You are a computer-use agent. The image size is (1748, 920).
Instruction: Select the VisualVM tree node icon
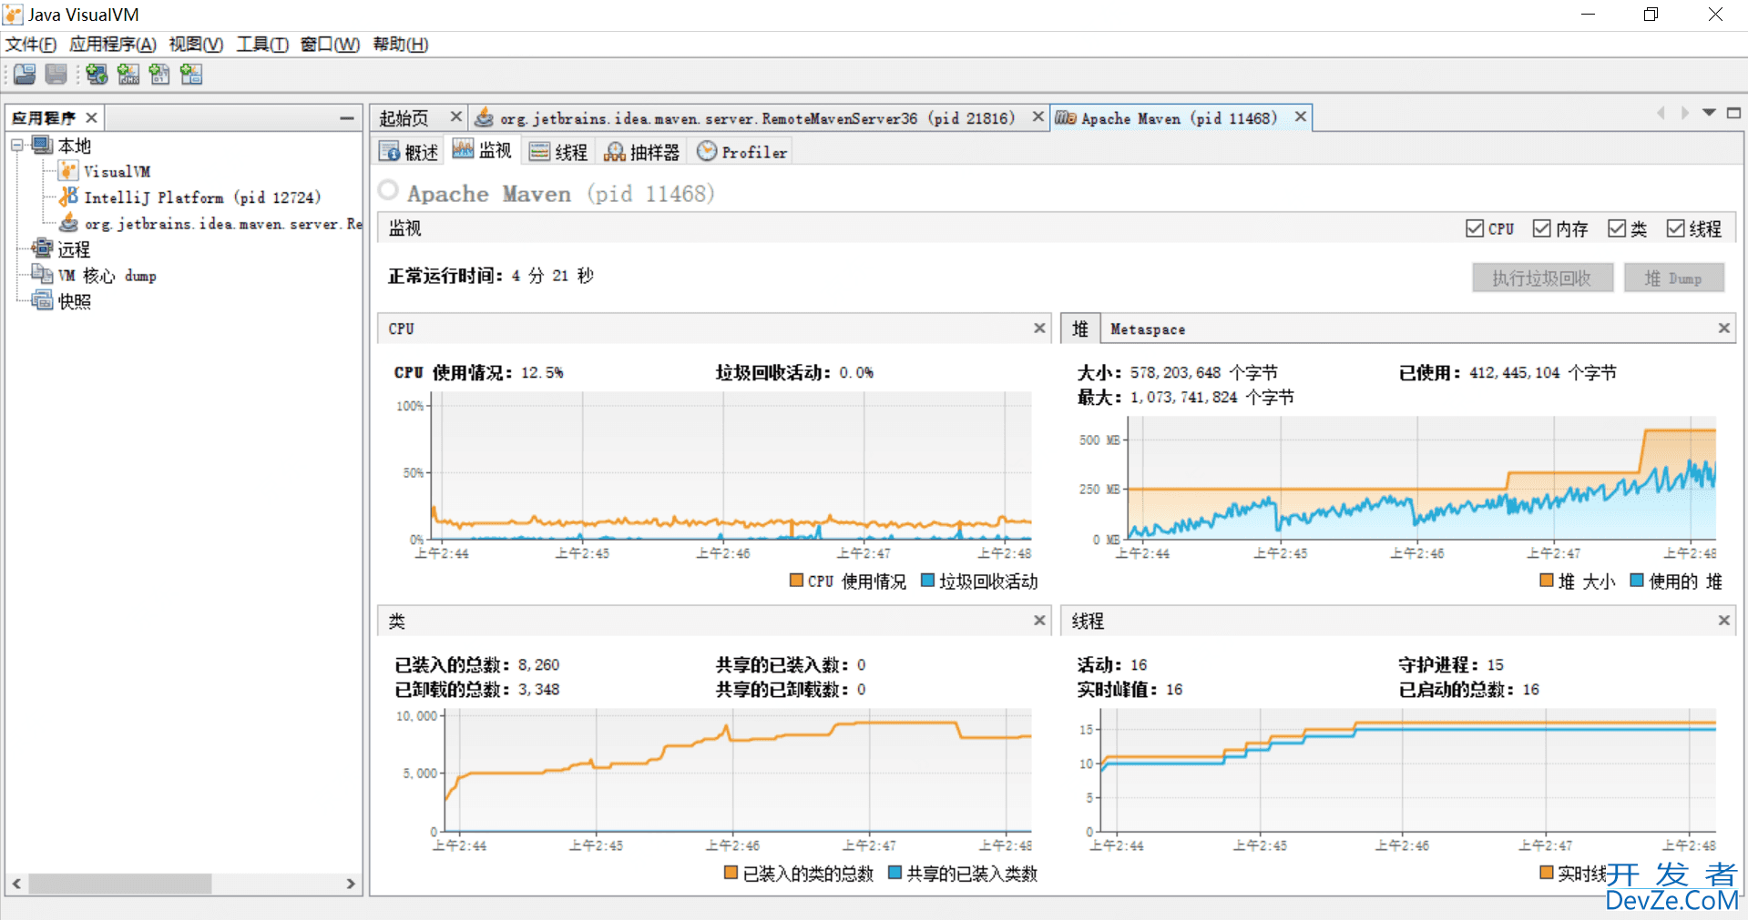coord(68,171)
